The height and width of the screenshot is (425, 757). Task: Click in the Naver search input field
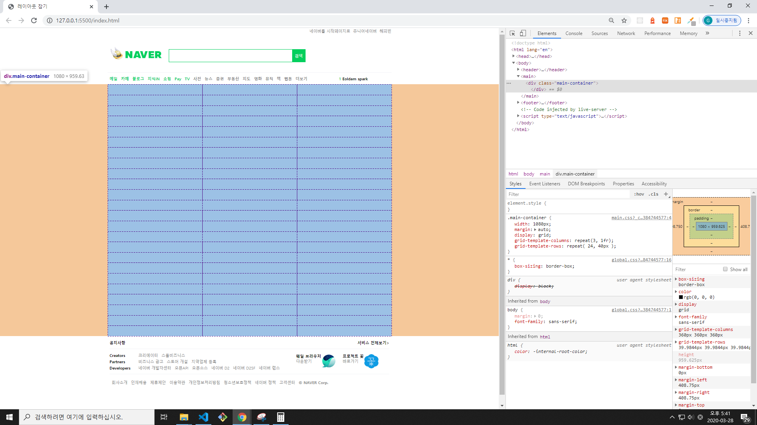pyautogui.click(x=230, y=55)
